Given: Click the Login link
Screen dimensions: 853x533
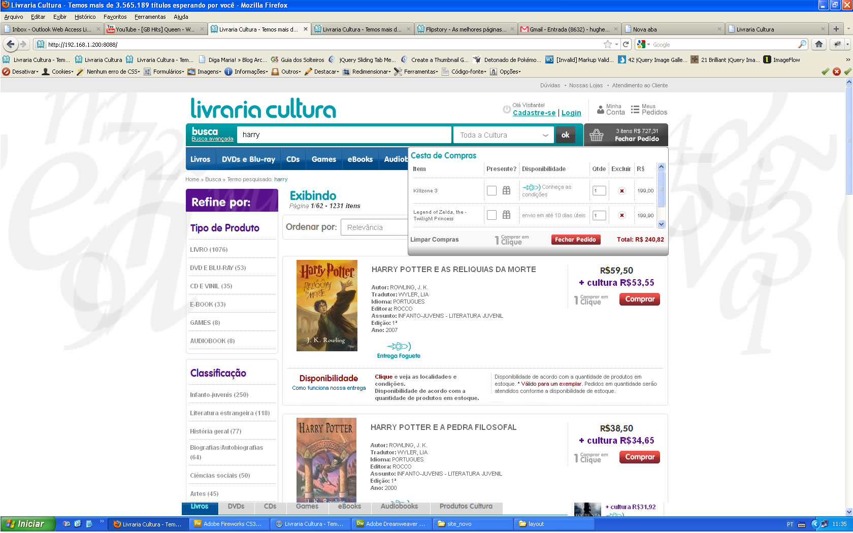Looking at the screenshot, I should (x=571, y=113).
